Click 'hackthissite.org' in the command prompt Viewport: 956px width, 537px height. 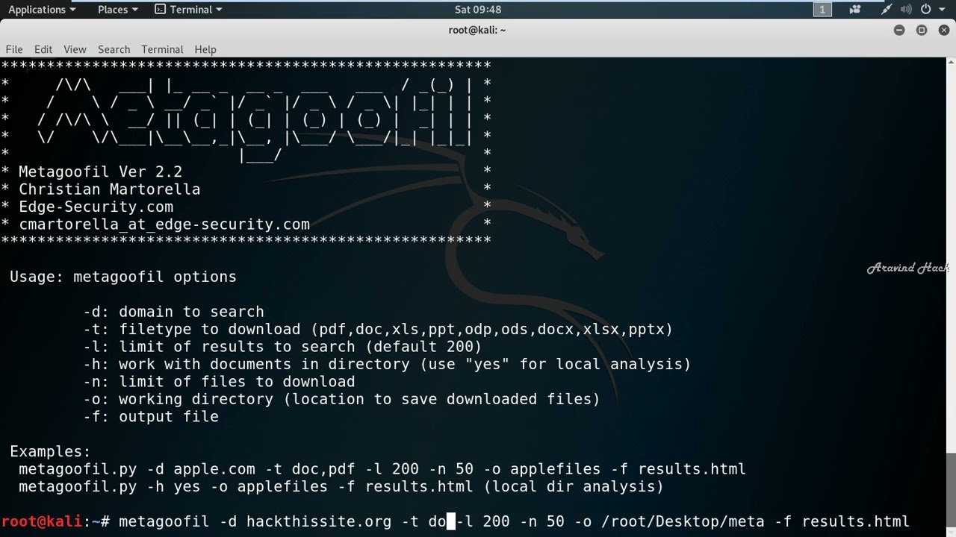319,521
